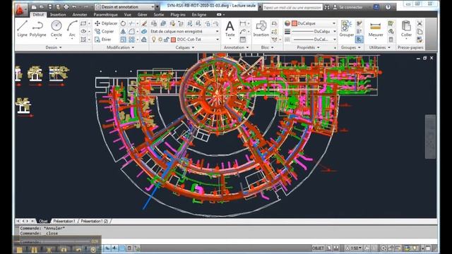Expand the Utilitaires panel
The width and height of the screenshot is (452, 254).
tap(379, 47)
